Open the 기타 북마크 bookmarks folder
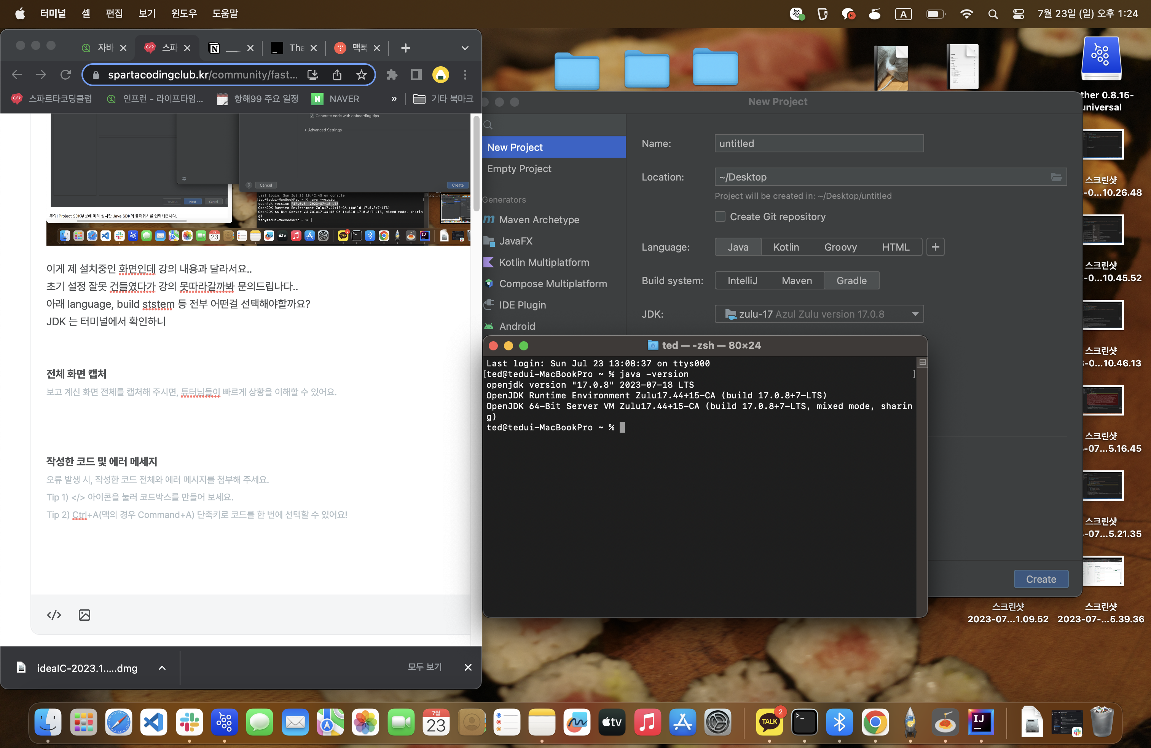1151x748 pixels. click(443, 99)
